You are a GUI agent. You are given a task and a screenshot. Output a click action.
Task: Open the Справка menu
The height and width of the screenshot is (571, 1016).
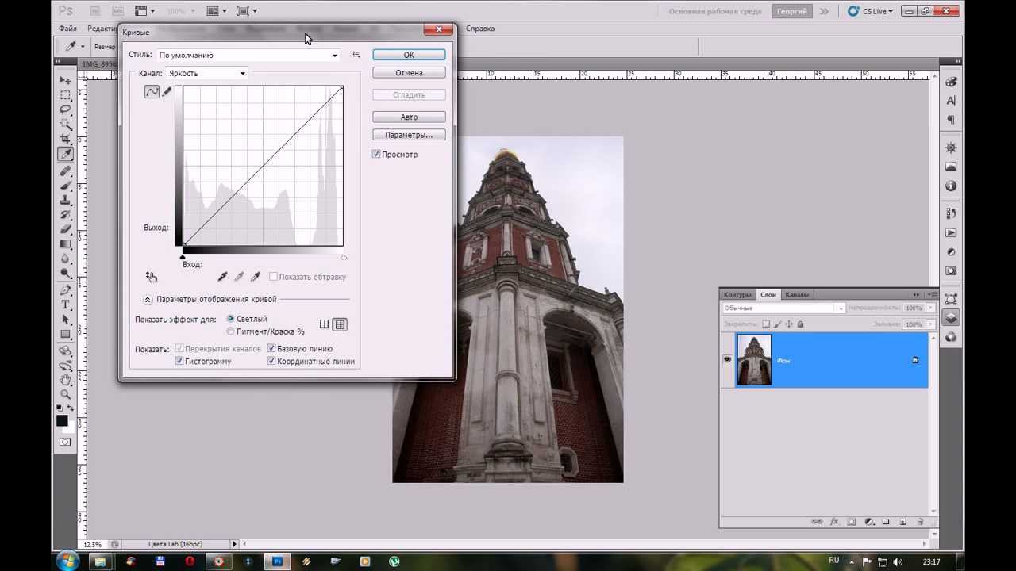[x=480, y=29]
